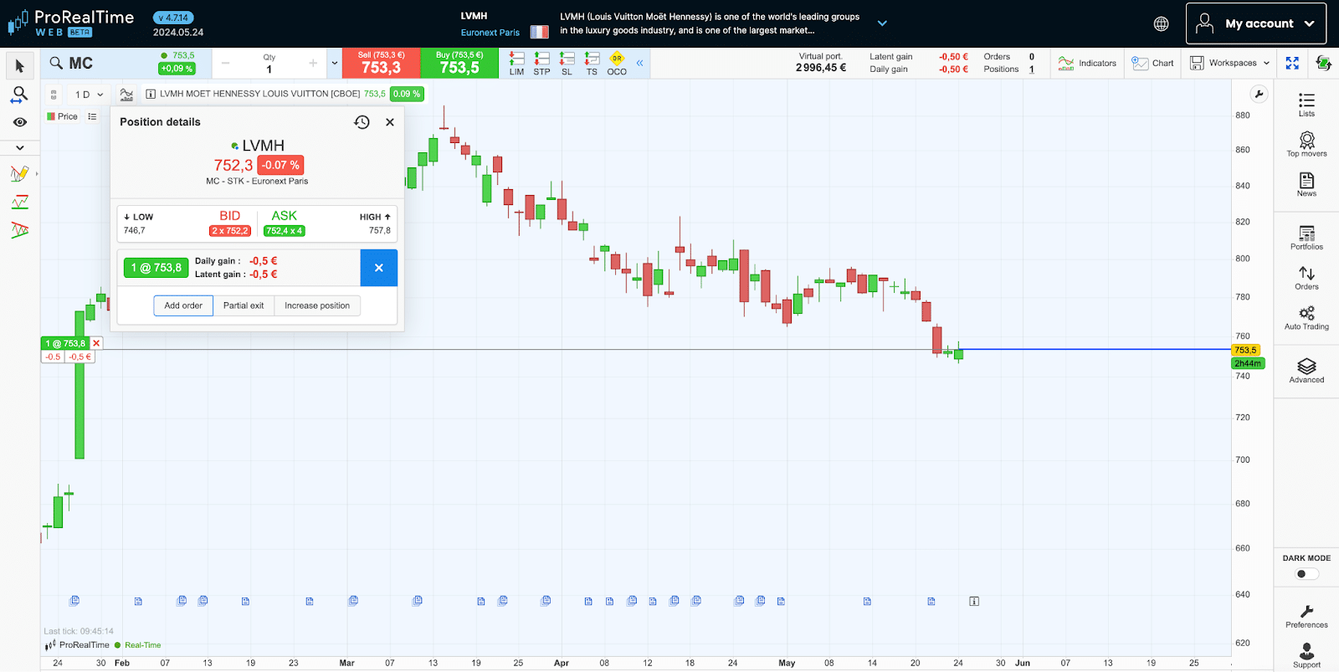Viewport: 1339px width, 672px height.
Task: Select the arrow cursor tool
Action: click(20, 66)
